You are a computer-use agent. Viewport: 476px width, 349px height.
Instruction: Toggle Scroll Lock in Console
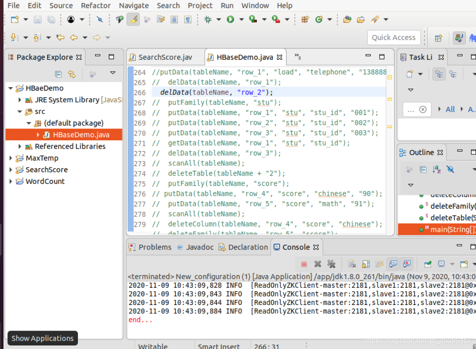point(366,264)
